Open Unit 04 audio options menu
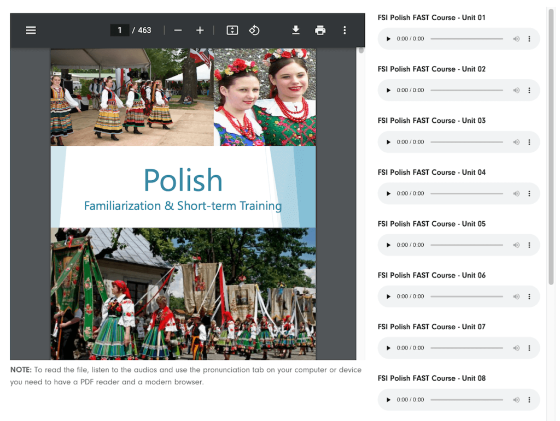The width and height of the screenshot is (560, 421). pyautogui.click(x=529, y=193)
